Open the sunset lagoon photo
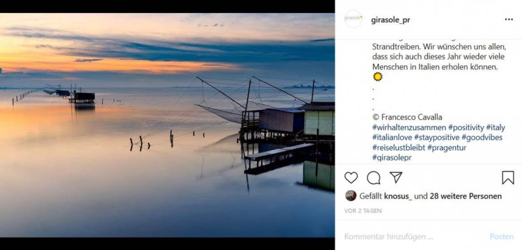 167,125
